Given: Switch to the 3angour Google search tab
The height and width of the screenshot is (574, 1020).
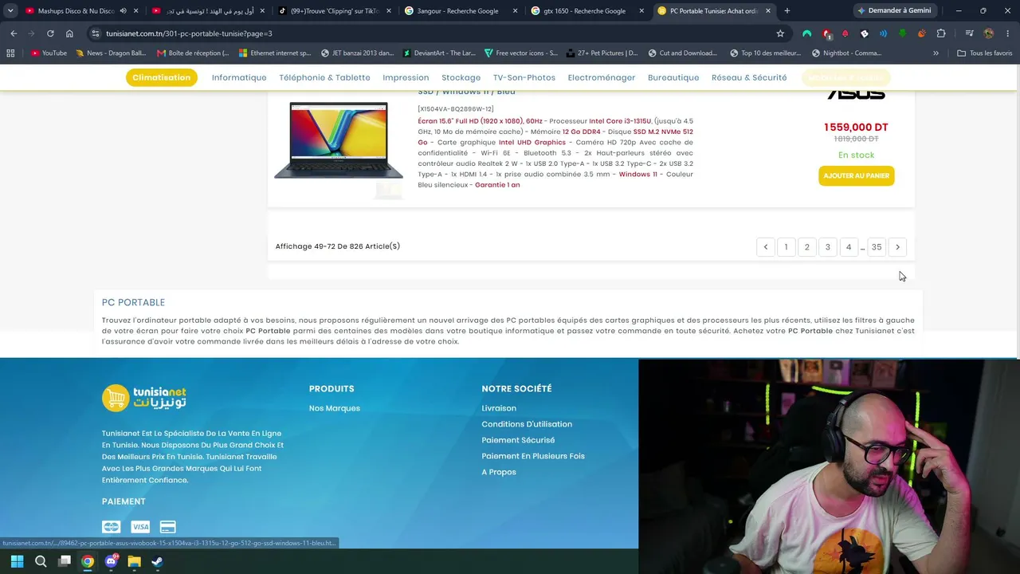Looking at the screenshot, I should pos(460,11).
